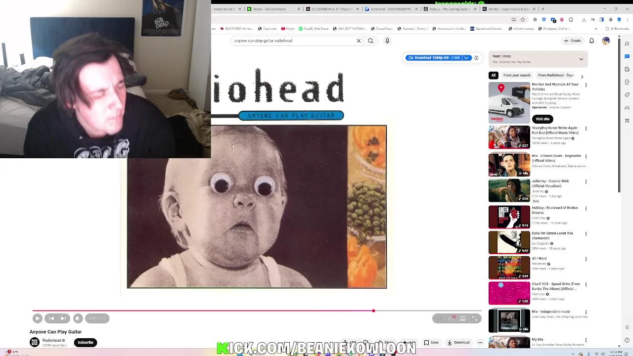Focus the YouTube search field

(x=293, y=41)
